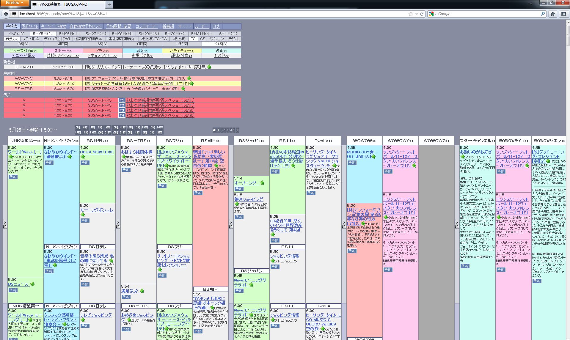The width and height of the screenshot is (570, 340).
Task: Click clover icon beside オープニング on BSジャパン
Action: (262, 183)
